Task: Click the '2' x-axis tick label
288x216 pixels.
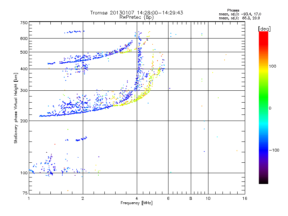Action: [x=83, y=198]
